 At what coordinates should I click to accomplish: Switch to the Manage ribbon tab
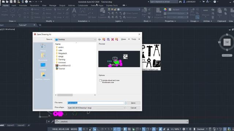[53, 5]
